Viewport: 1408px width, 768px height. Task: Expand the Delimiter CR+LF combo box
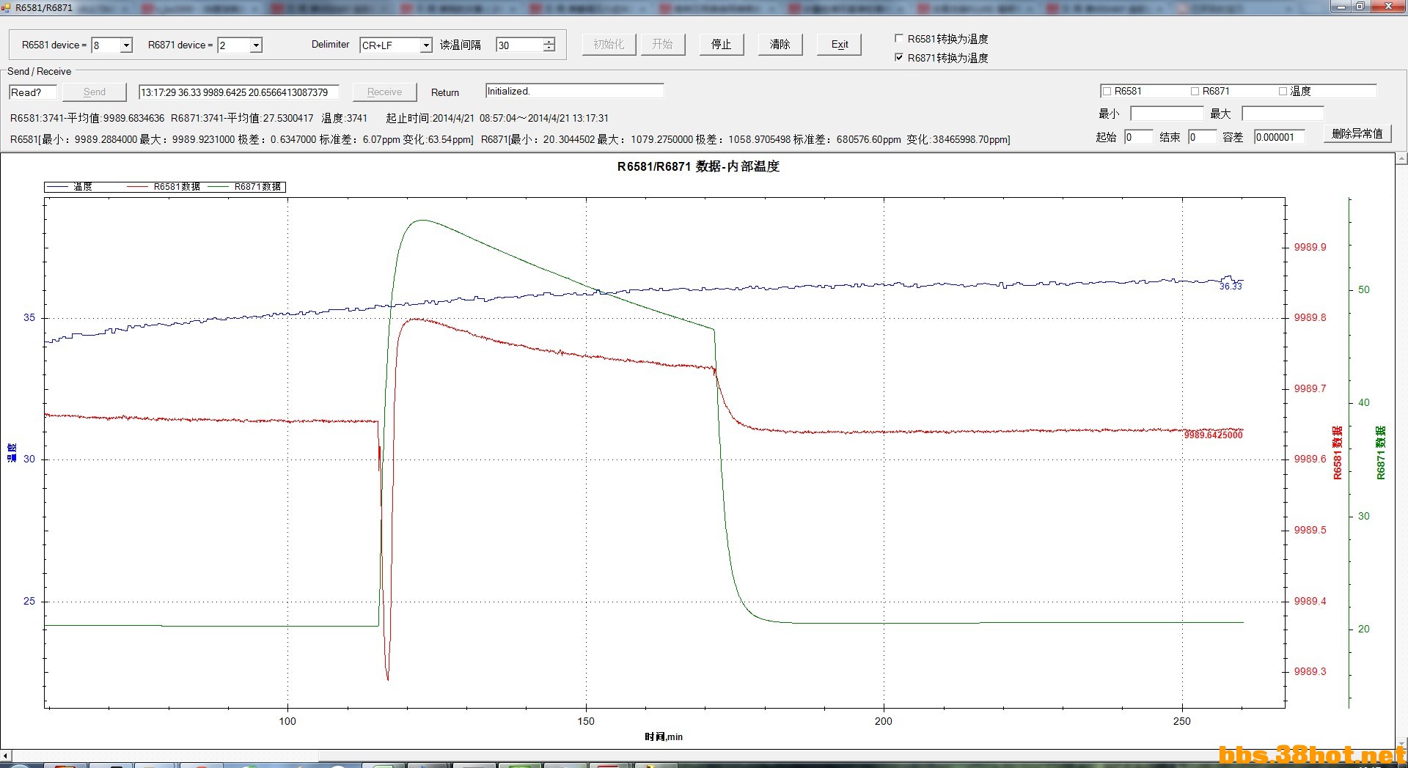[x=426, y=45]
